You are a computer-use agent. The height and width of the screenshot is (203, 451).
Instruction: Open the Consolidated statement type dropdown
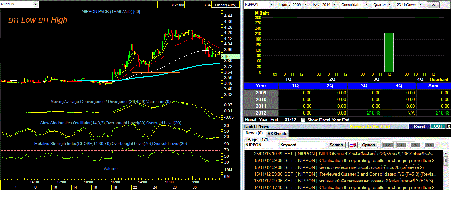(x=366, y=5)
